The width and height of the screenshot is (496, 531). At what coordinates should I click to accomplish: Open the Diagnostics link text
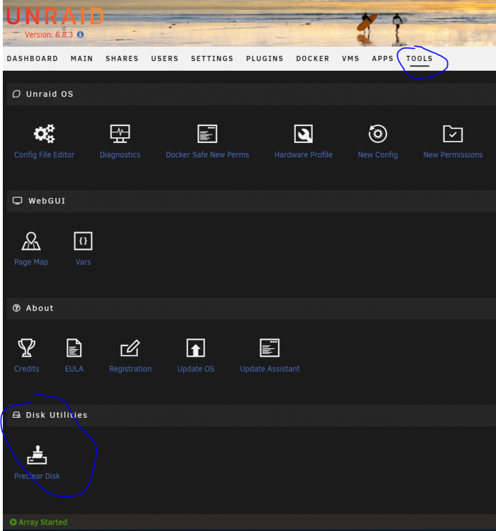coord(120,155)
